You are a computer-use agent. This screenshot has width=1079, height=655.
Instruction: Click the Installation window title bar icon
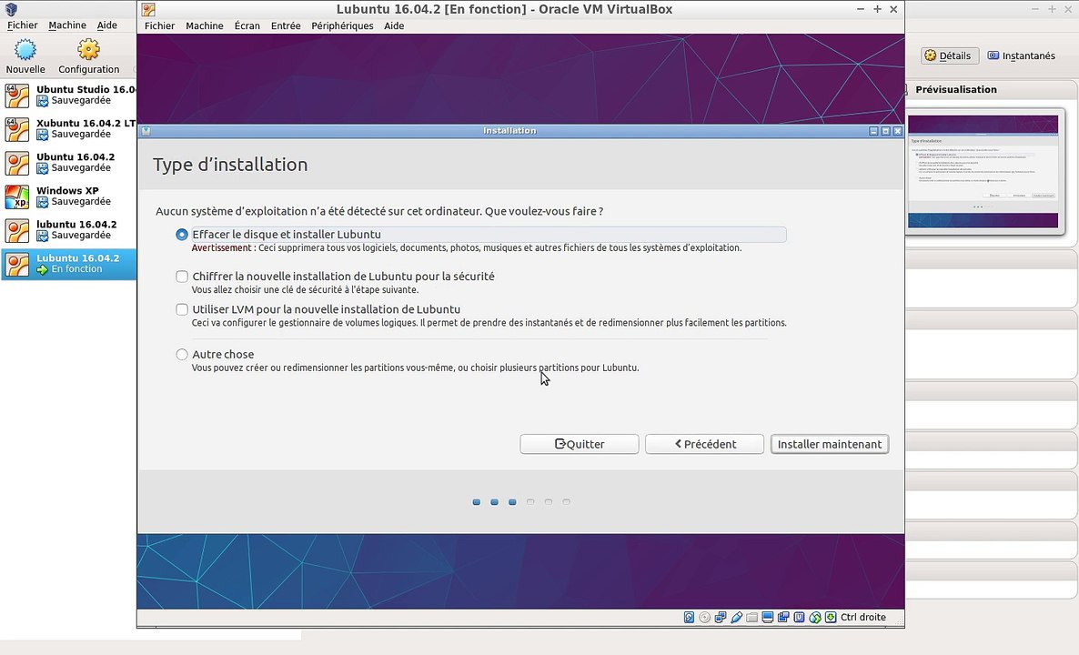(146, 131)
